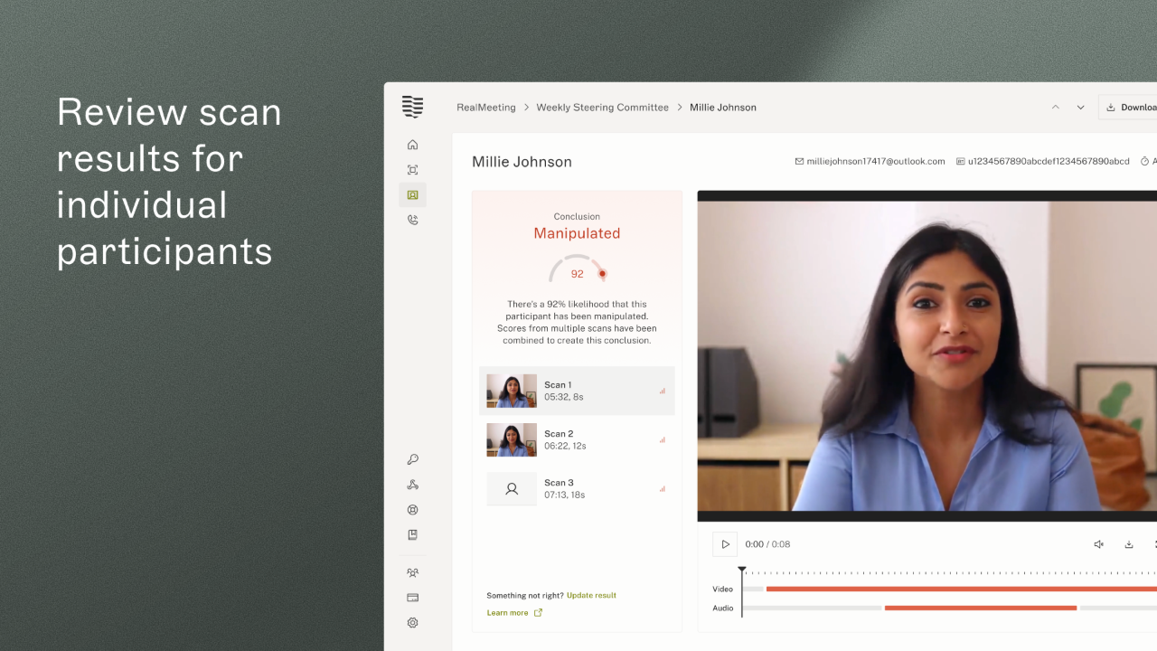1157x651 pixels.
Task: Navigate to RealMeeting breadcrumb
Action: (x=486, y=108)
